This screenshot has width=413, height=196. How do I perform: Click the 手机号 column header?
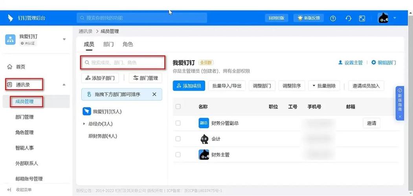pyautogui.click(x=314, y=106)
